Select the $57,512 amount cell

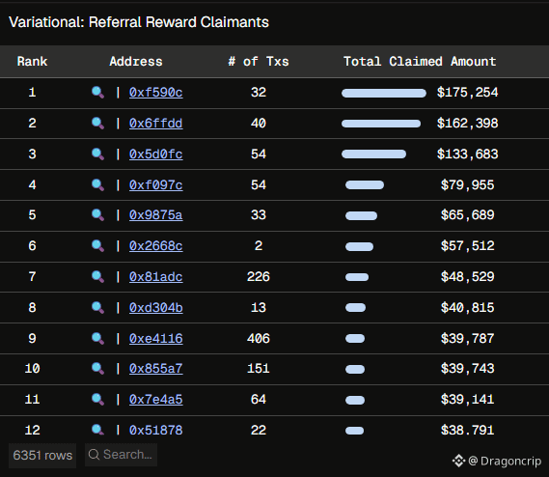467,246
